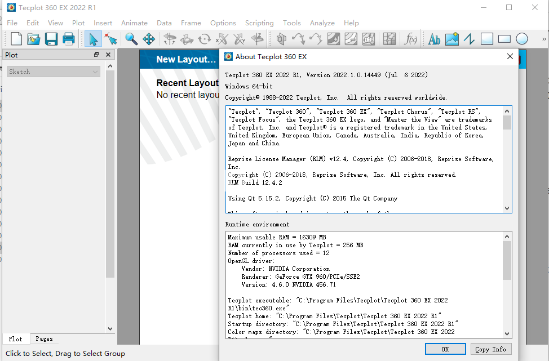Open the Frame menu
The height and width of the screenshot is (361, 549).
coord(191,23)
